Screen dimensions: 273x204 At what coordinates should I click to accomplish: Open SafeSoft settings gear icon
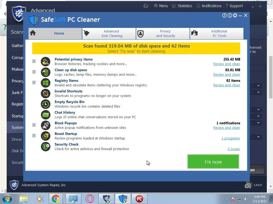pyautogui.click(x=235, y=15)
